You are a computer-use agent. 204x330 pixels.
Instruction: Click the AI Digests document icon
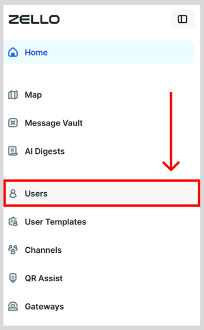(13, 151)
